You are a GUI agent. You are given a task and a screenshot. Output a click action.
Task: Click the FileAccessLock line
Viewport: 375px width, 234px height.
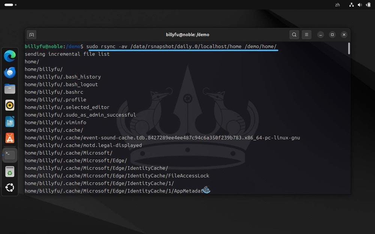(x=117, y=176)
